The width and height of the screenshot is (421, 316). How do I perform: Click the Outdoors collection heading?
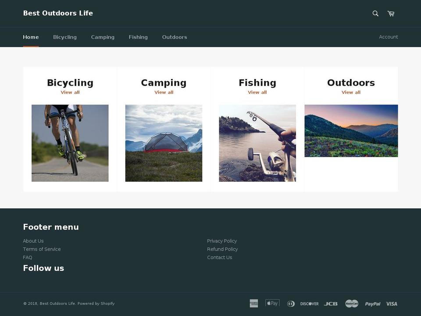[x=351, y=83]
